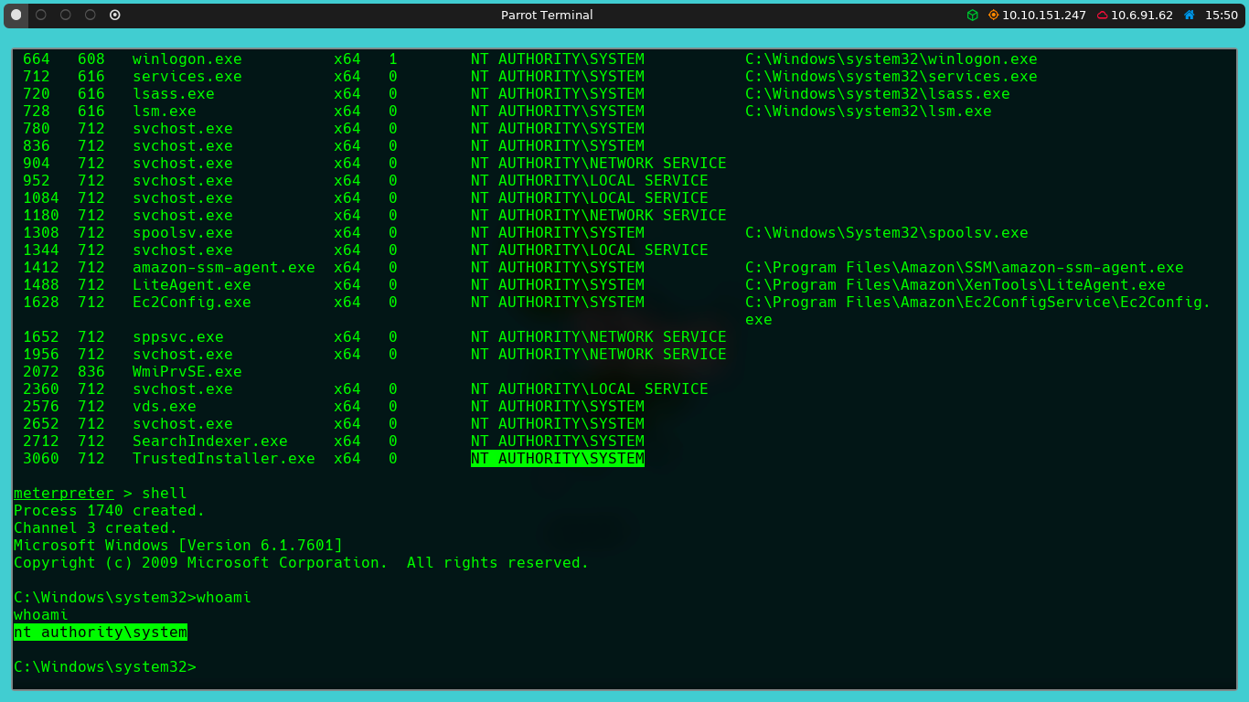Viewport: 1249px width, 702px height.
Task: Click the meterpreter prompt text
Action: 64,494
